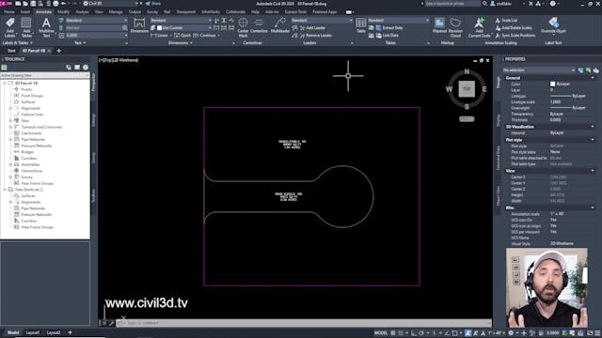Toggle the MODEL space status button
The width and height of the screenshot is (602, 338).
tap(381, 333)
